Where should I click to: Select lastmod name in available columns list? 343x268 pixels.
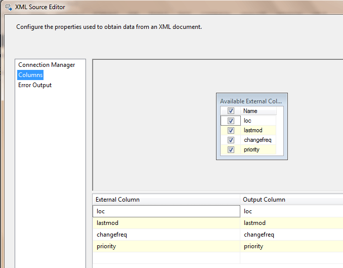(253, 131)
